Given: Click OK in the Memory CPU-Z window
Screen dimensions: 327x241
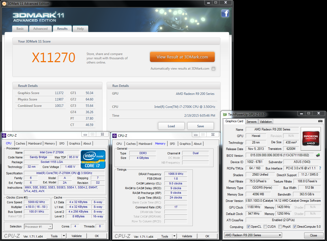Looking at the screenshot, I should 207,236.
